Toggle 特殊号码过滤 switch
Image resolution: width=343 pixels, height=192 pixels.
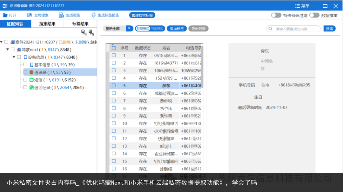276,15
